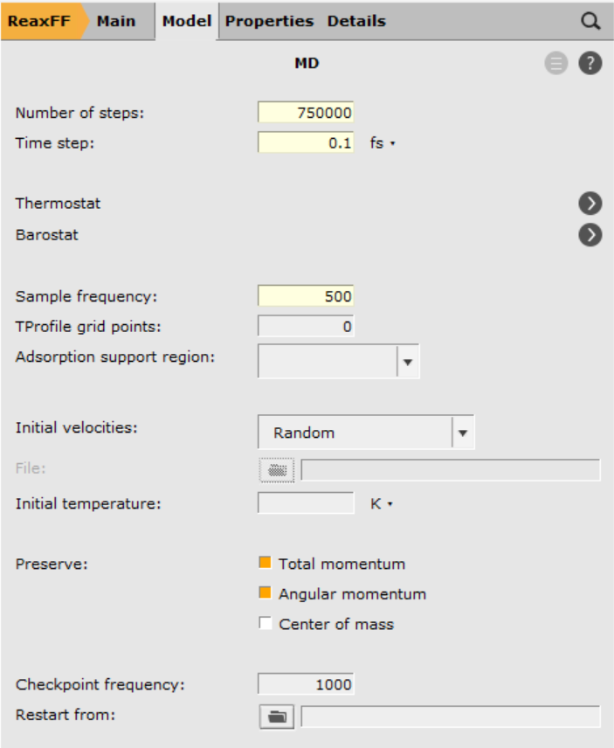The width and height of the screenshot is (614, 748).
Task: Click the Number of steps field
Action: pyautogui.click(x=306, y=113)
